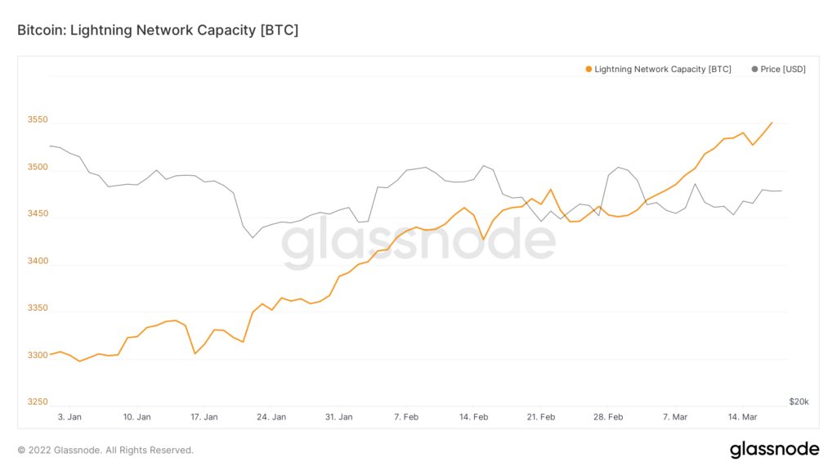Select the 3250 y-axis label
837x471 pixels.
click(x=38, y=402)
